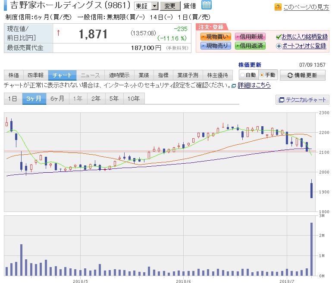Select the 2年 chart period
This screenshot has width=332, height=283.
(x=96, y=99)
